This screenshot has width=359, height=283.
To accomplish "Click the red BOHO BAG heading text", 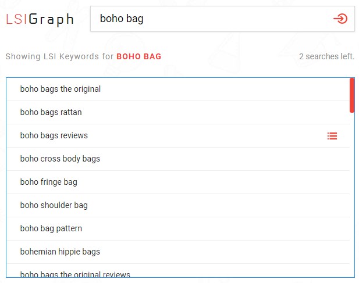I will 139,56.
